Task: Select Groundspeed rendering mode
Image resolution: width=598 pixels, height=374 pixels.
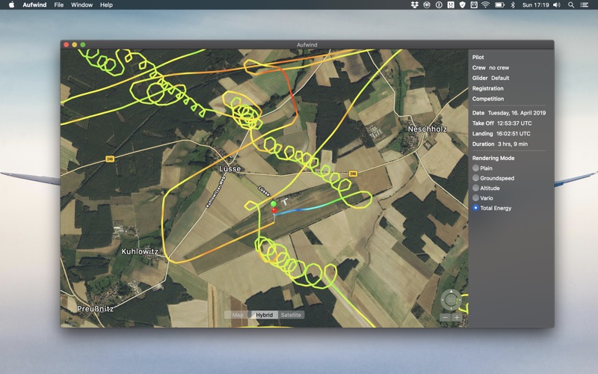Action: pos(475,178)
